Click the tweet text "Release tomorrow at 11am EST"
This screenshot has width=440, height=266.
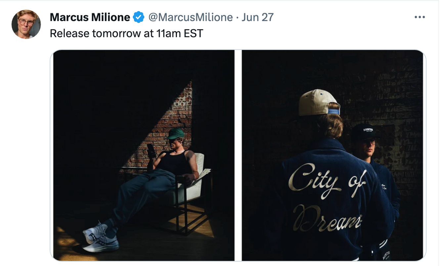pos(126,33)
